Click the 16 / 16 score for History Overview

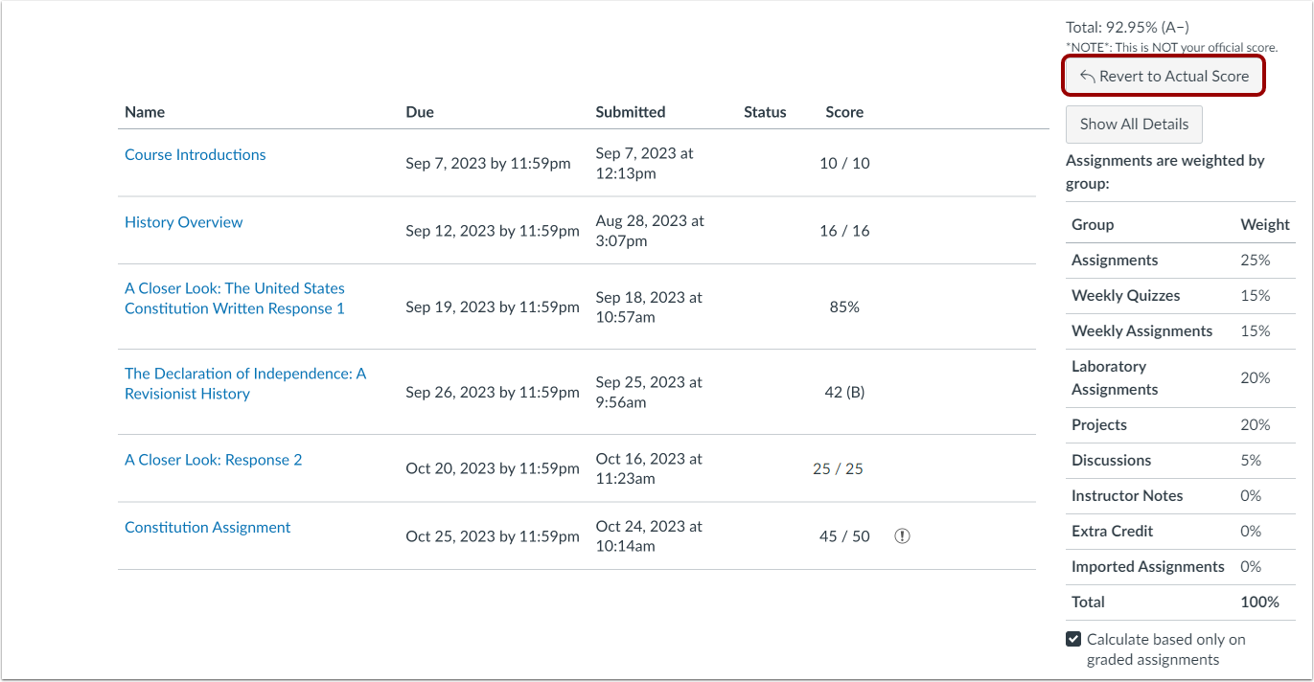pos(844,231)
